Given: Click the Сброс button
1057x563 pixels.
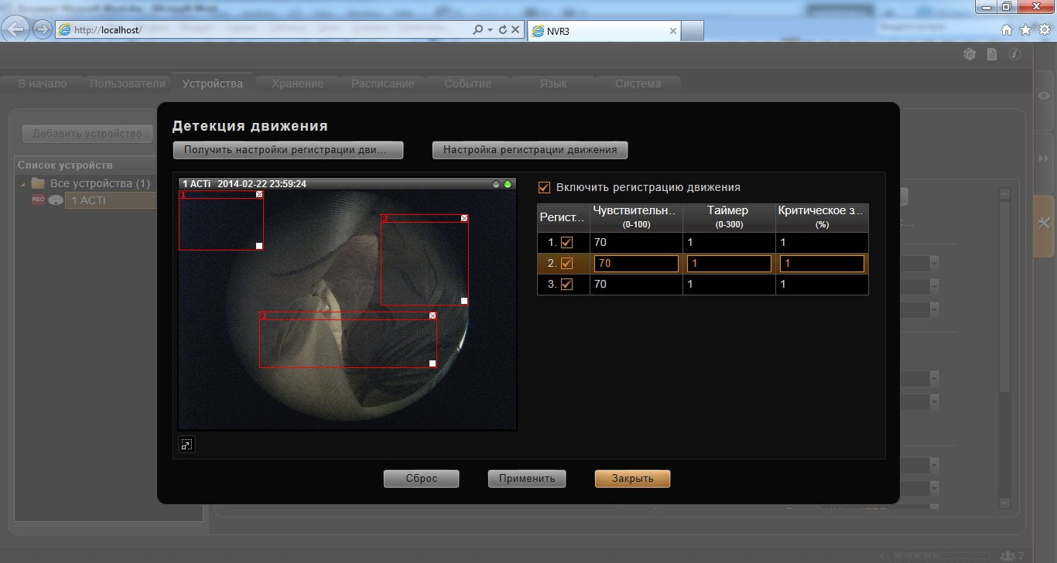Looking at the screenshot, I should 422,479.
